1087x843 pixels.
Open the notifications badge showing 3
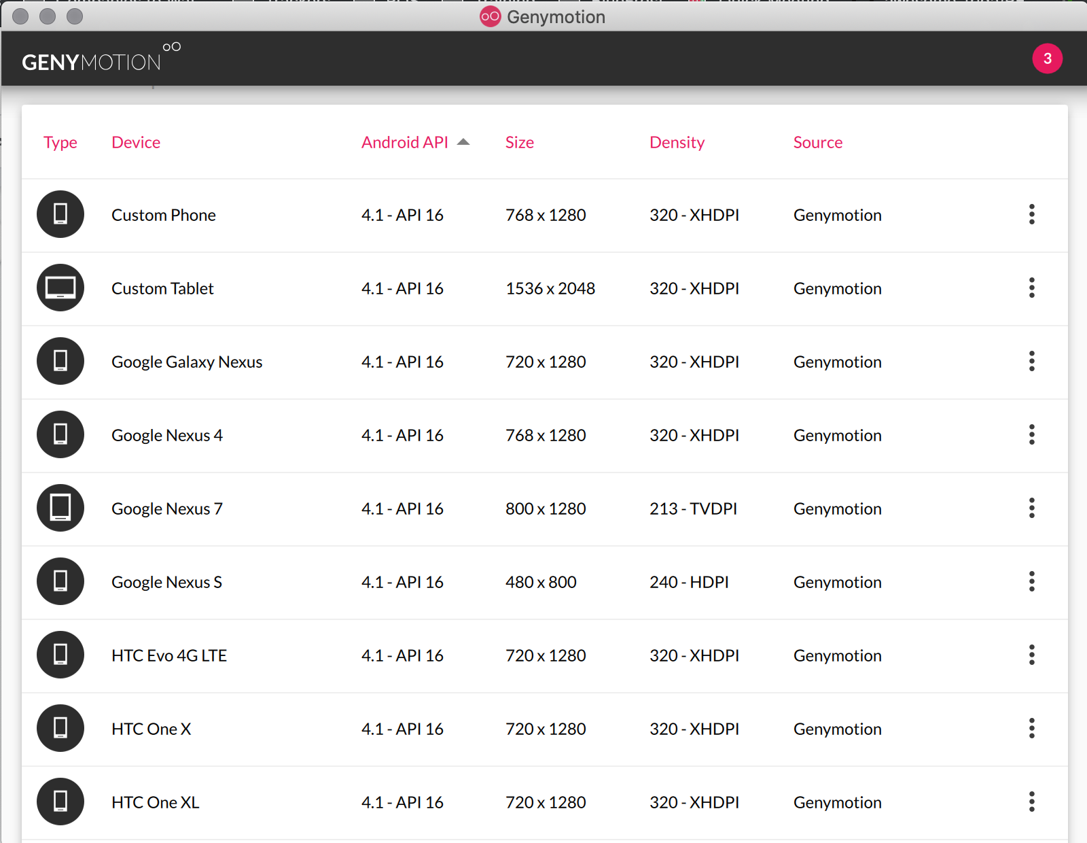tap(1047, 58)
